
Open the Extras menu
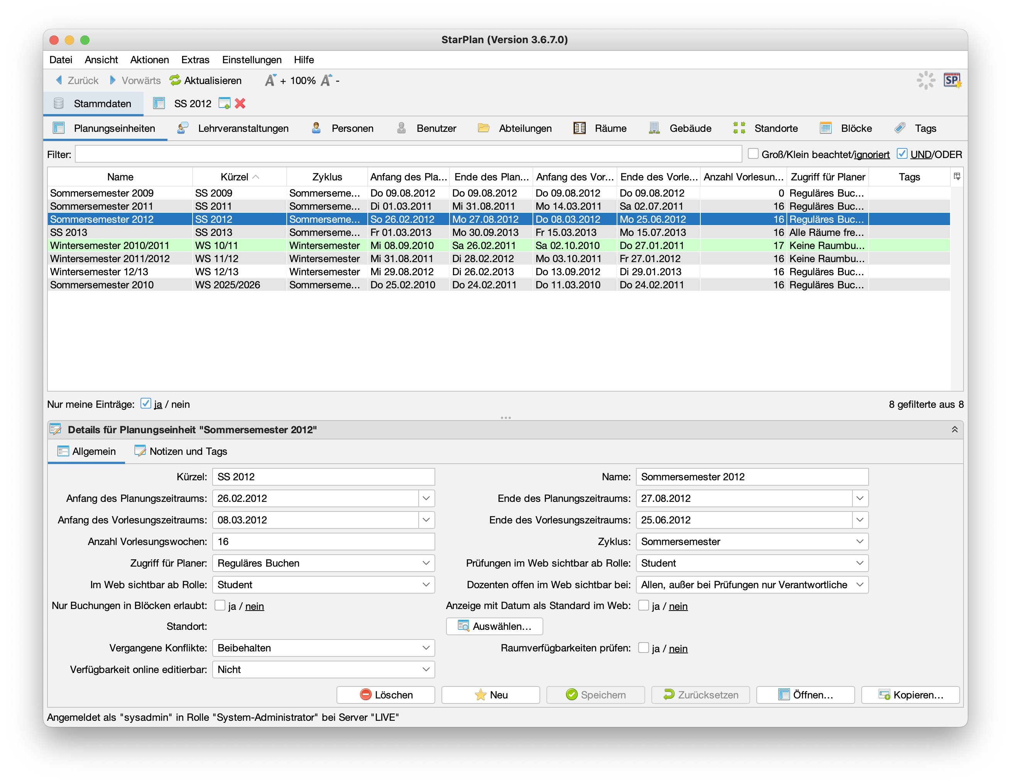[195, 60]
